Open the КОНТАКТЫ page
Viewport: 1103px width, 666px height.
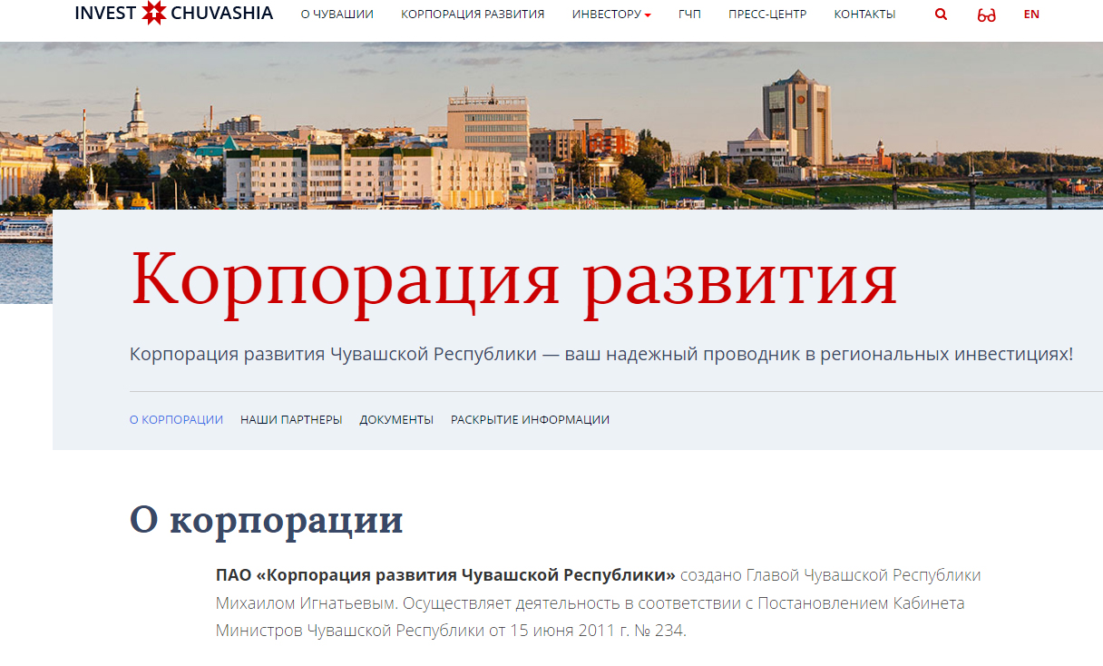click(864, 15)
